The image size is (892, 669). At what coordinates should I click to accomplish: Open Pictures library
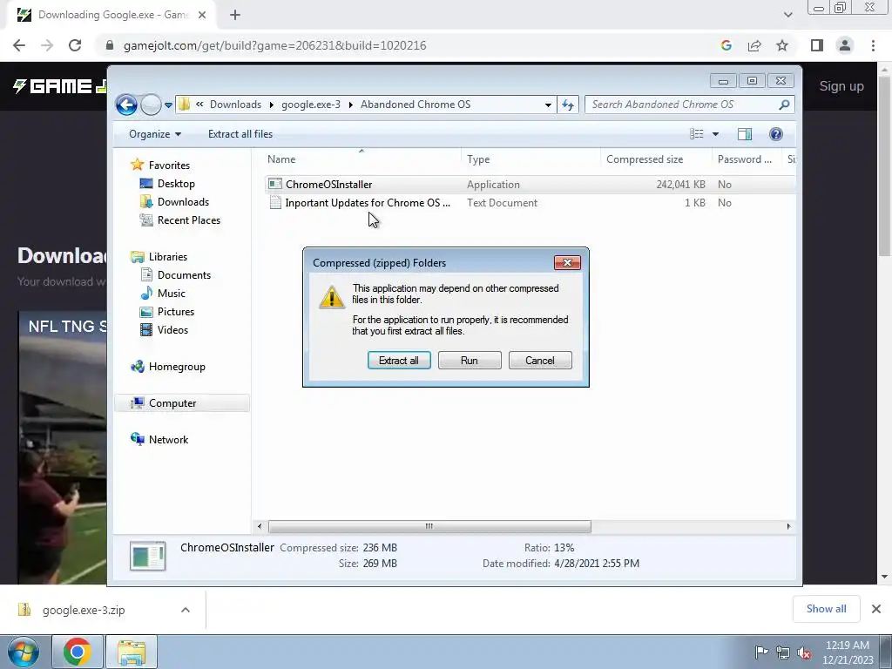tap(176, 311)
